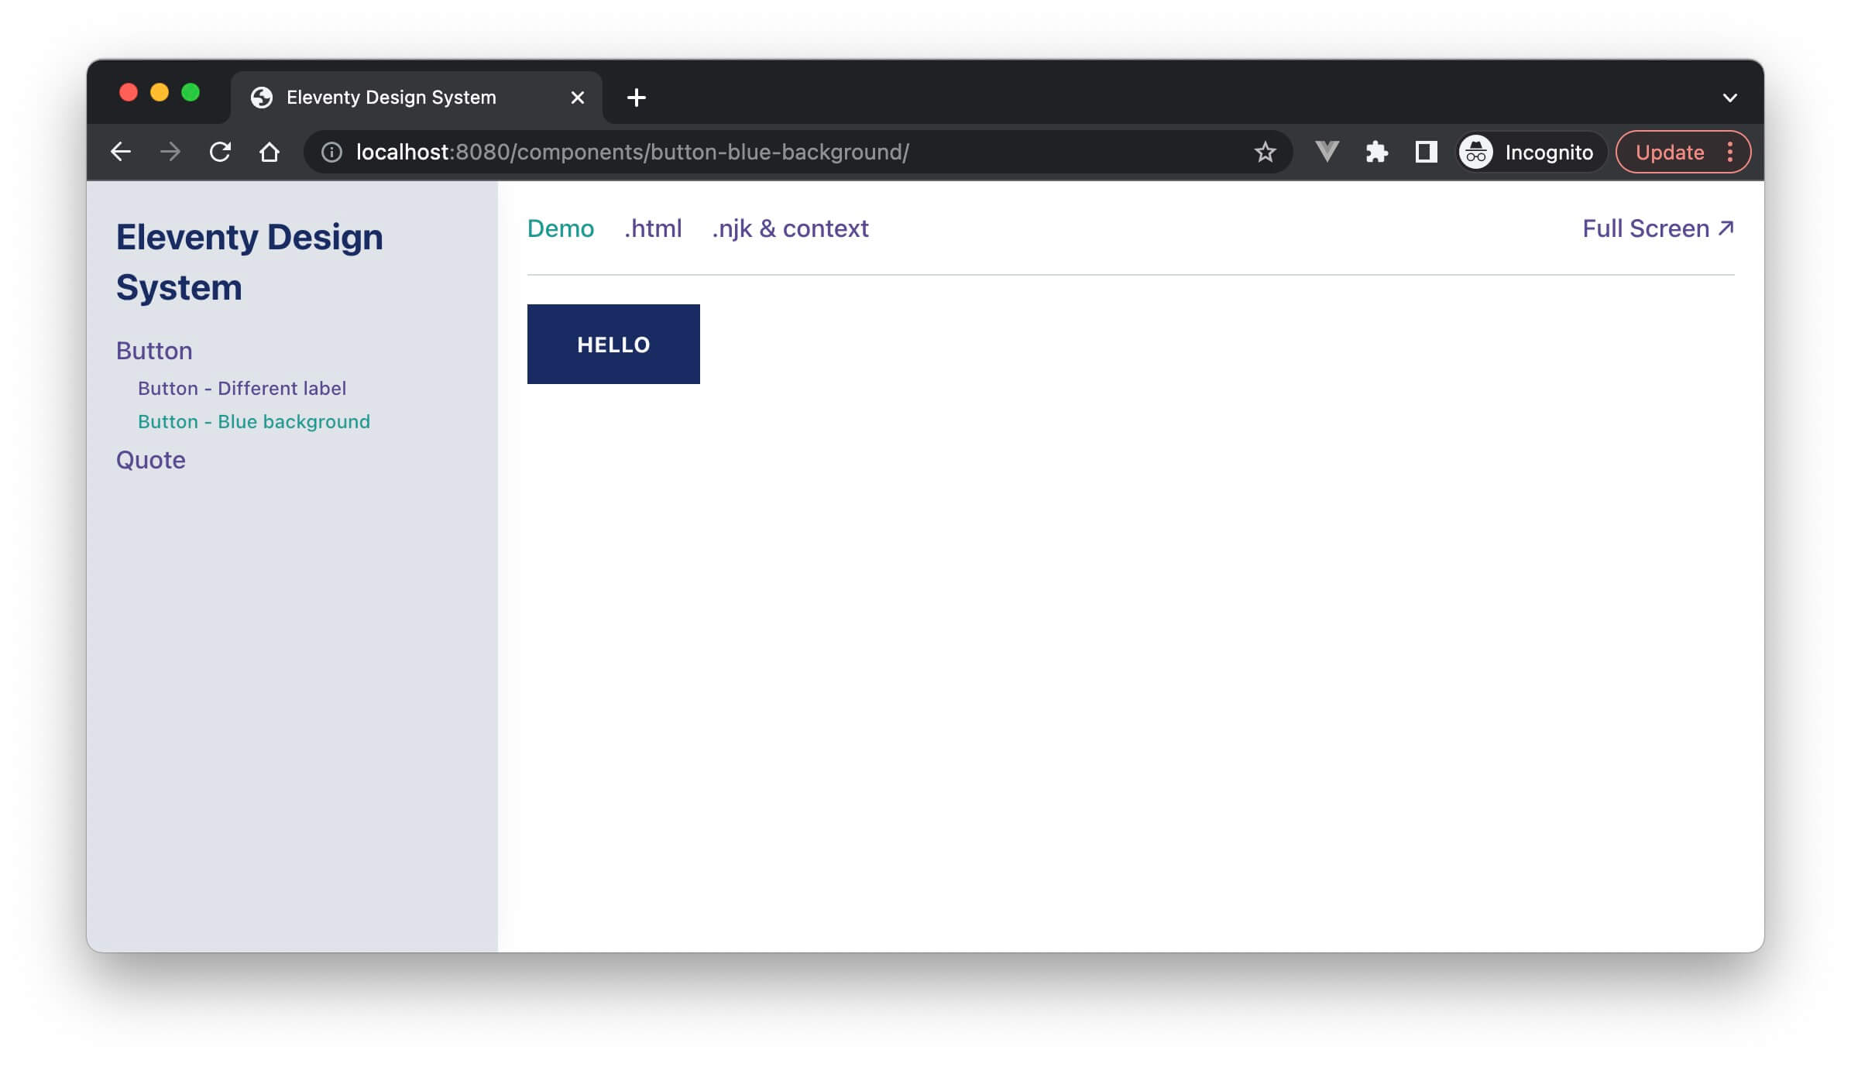Bookmark this page with the star icon
Image resolution: width=1851 pixels, height=1067 pixels.
1265,152
